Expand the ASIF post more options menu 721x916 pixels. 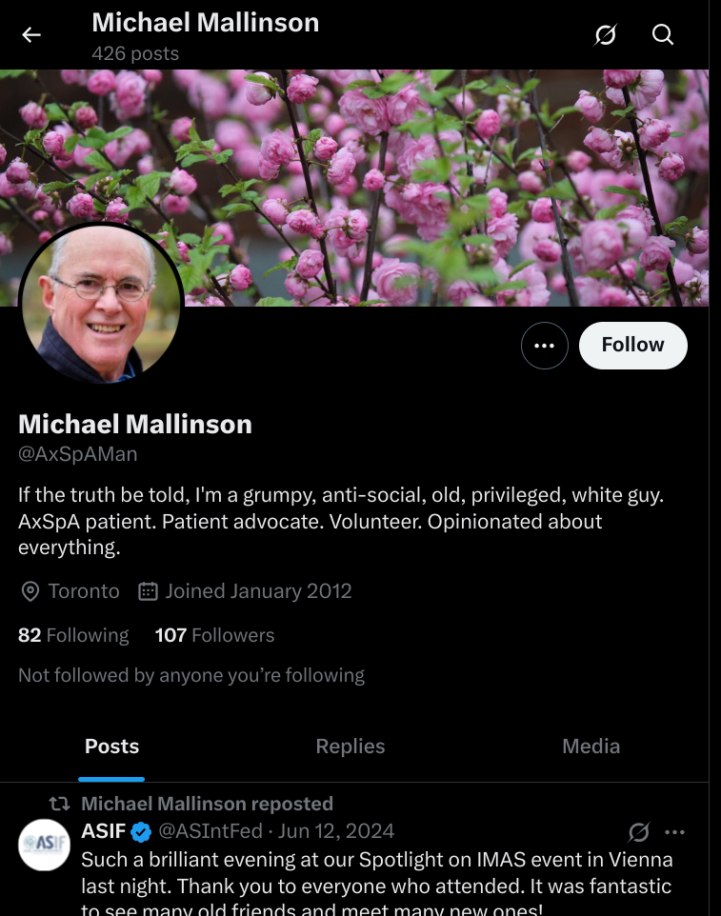click(x=675, y=832)
